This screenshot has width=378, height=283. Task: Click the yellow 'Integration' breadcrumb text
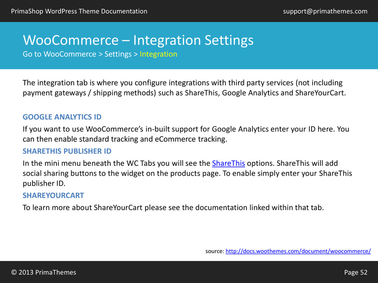coord(158,54)
